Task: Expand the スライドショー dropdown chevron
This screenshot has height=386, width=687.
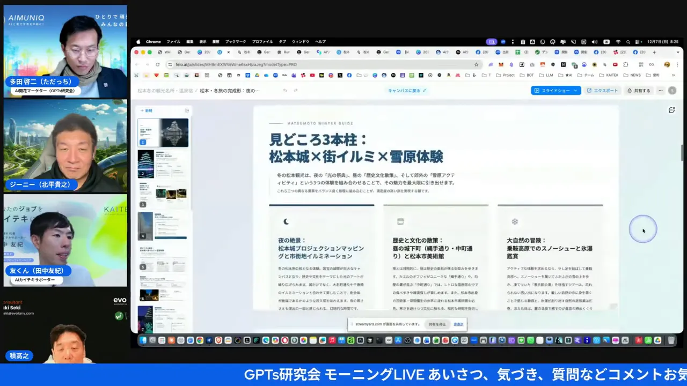Action: [575, 91]
